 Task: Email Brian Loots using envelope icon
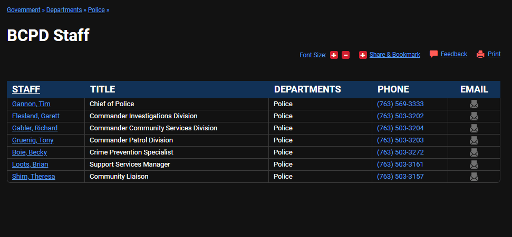point(474,164)
